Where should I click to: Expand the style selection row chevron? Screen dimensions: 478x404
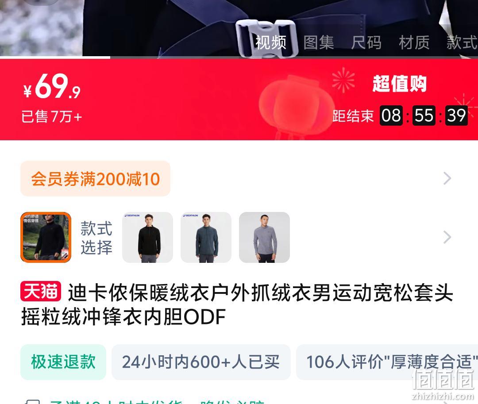[x=447, y=237]
